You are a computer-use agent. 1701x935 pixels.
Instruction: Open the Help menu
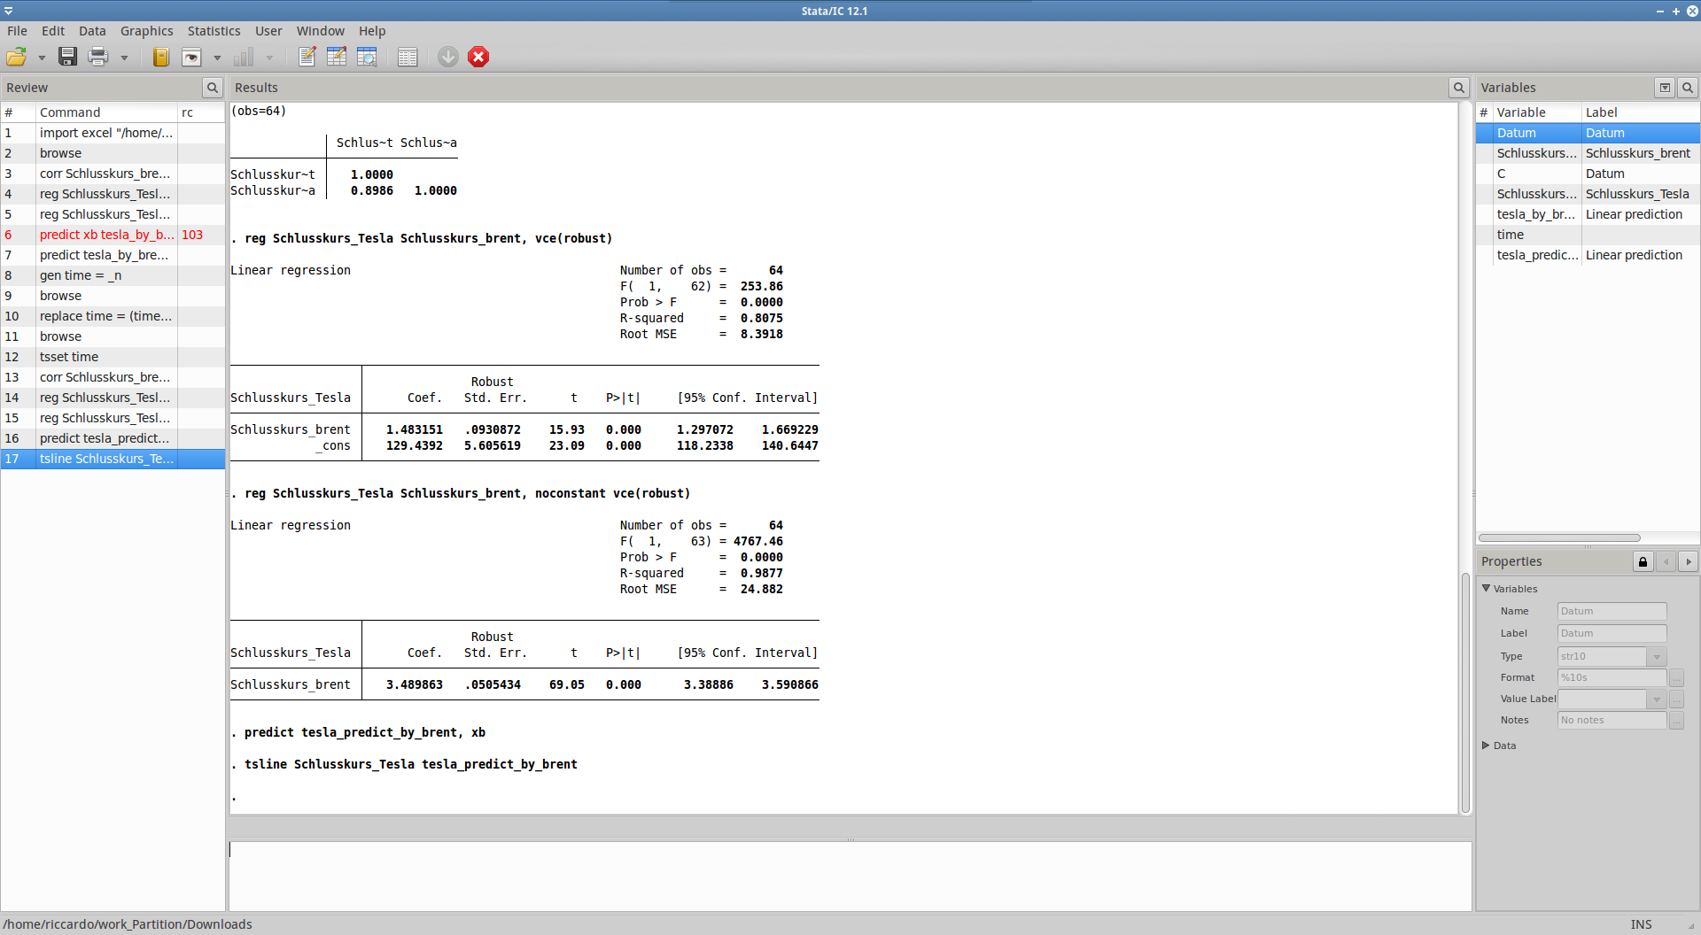[x=372, y=31]
